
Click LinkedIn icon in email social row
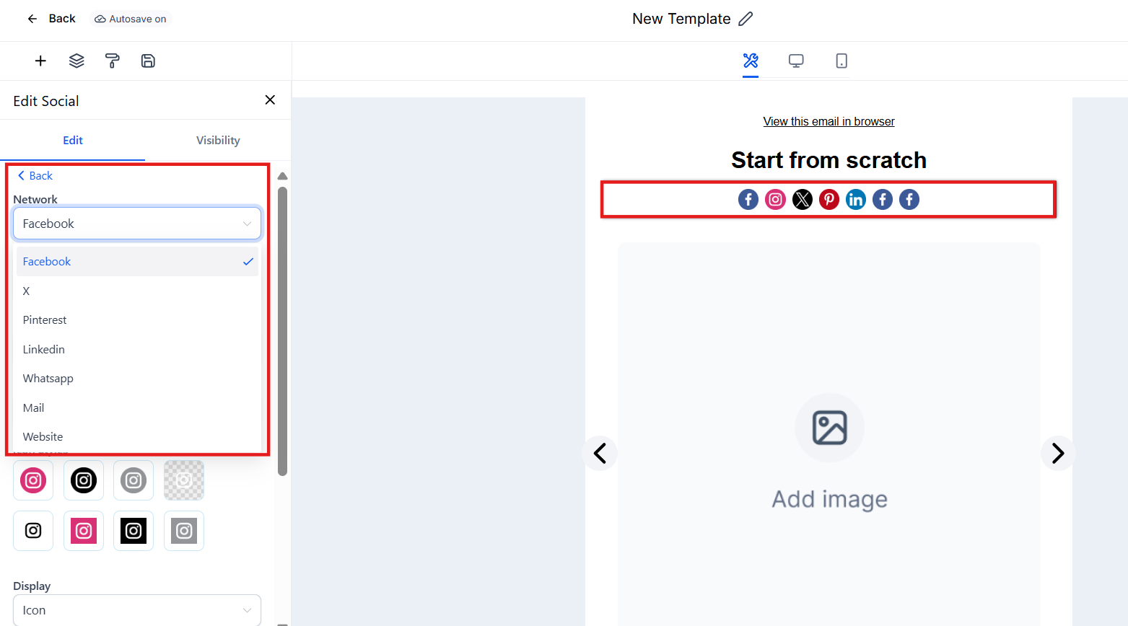pos(856,200)
